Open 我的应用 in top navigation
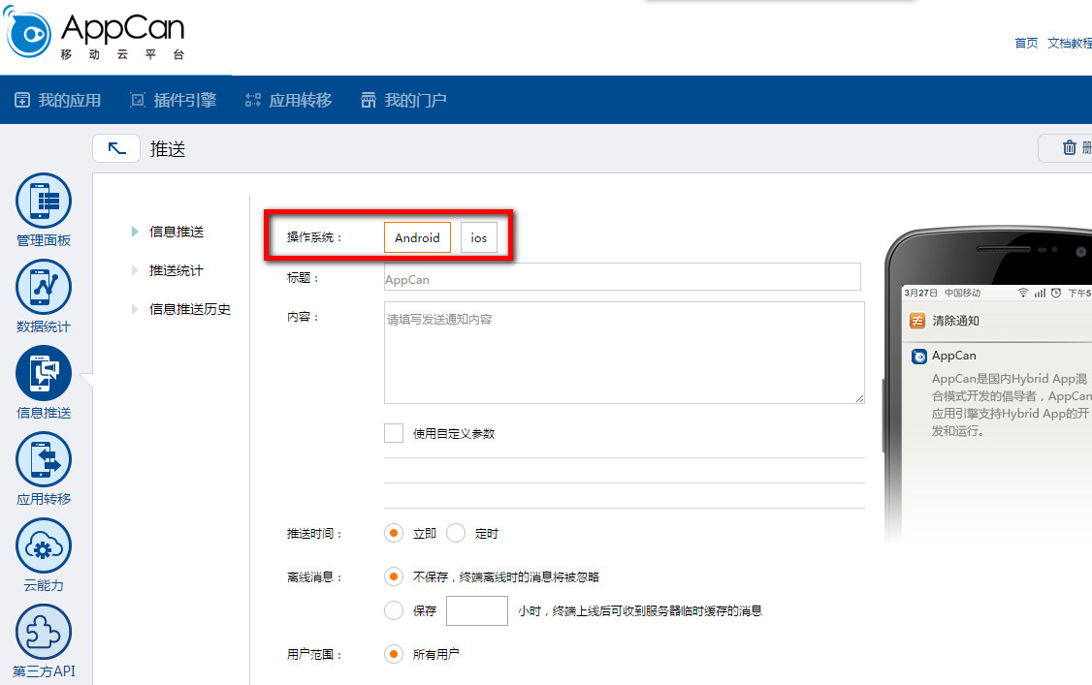1092x685 pixels. (x=70, y=100)
